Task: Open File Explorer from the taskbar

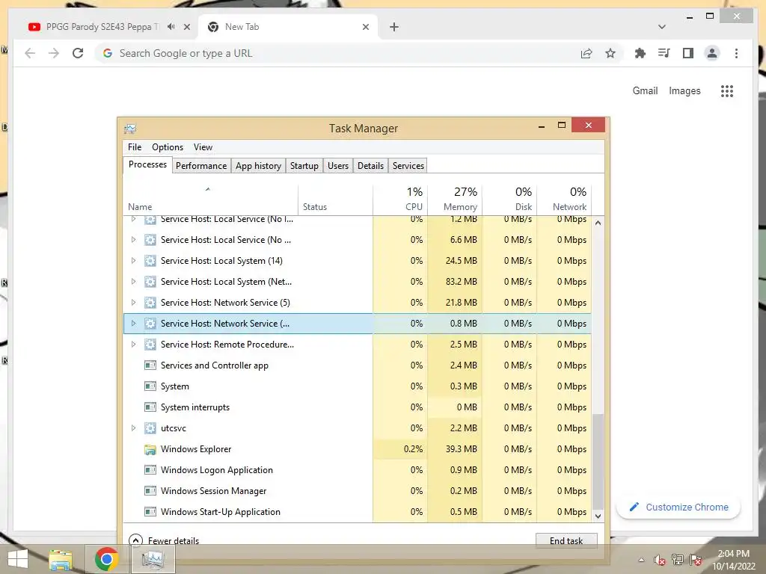Action: coord(61,559)
